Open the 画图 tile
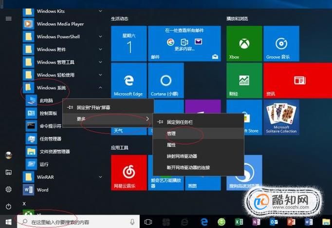 (x=203, y=183)
